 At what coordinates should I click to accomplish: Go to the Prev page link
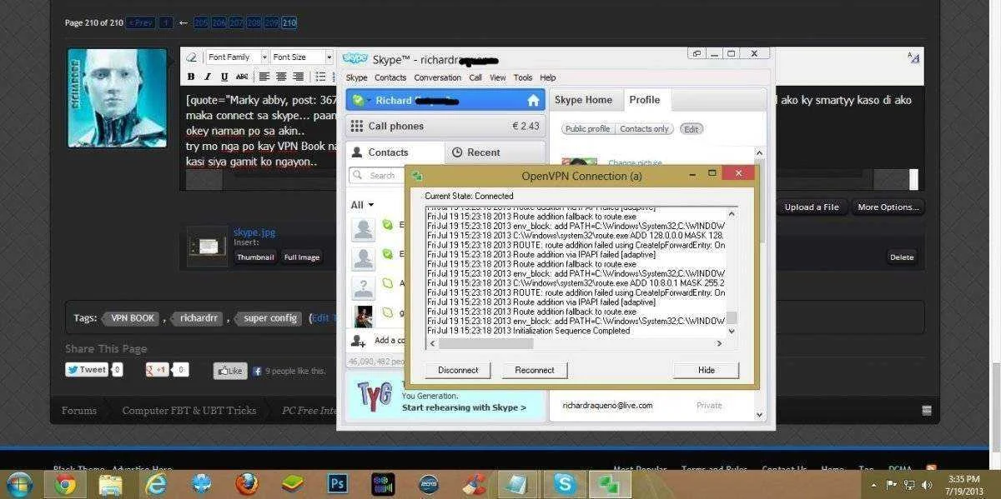(x=141, y=22)
